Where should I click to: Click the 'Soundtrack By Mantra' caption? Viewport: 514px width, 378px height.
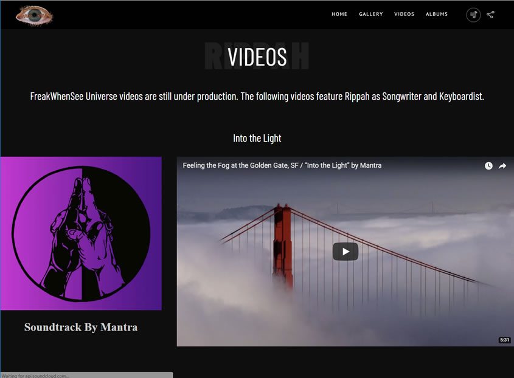[81, 327]
